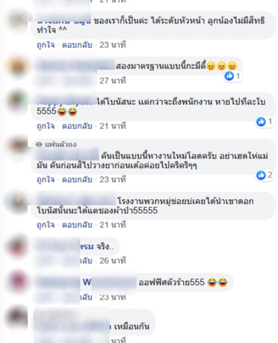278x343 pixels.
Task: Click ถูกใจ under ได้โบนัสนะ comment
Action: click(x=46, y=126)
